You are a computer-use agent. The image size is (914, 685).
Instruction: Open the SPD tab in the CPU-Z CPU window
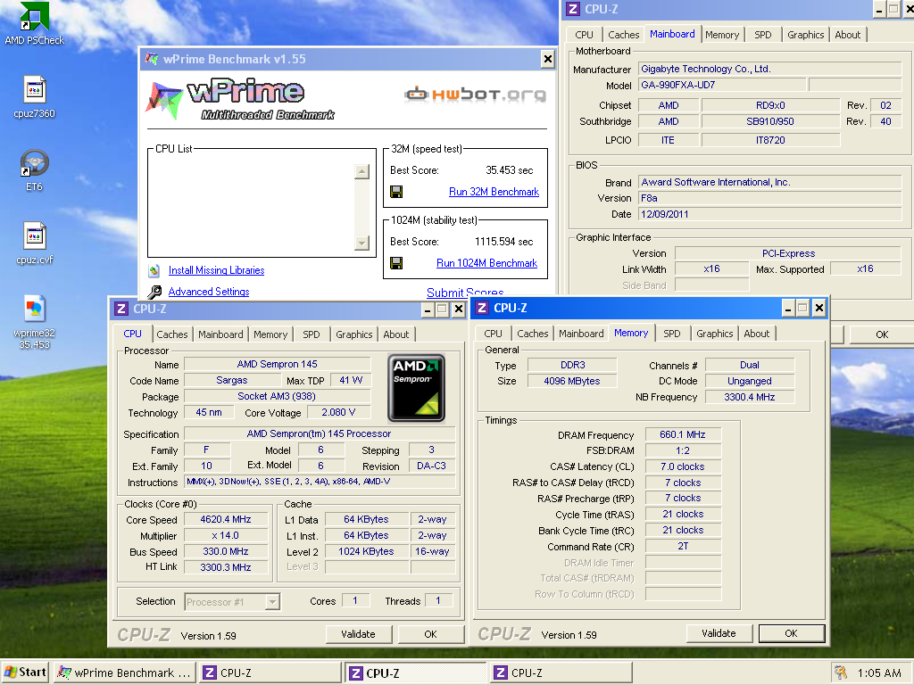pyautogui.click(x=312, y=334)
